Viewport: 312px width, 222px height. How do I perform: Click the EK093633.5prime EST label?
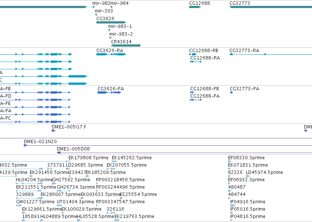click(x=101, y=194)
